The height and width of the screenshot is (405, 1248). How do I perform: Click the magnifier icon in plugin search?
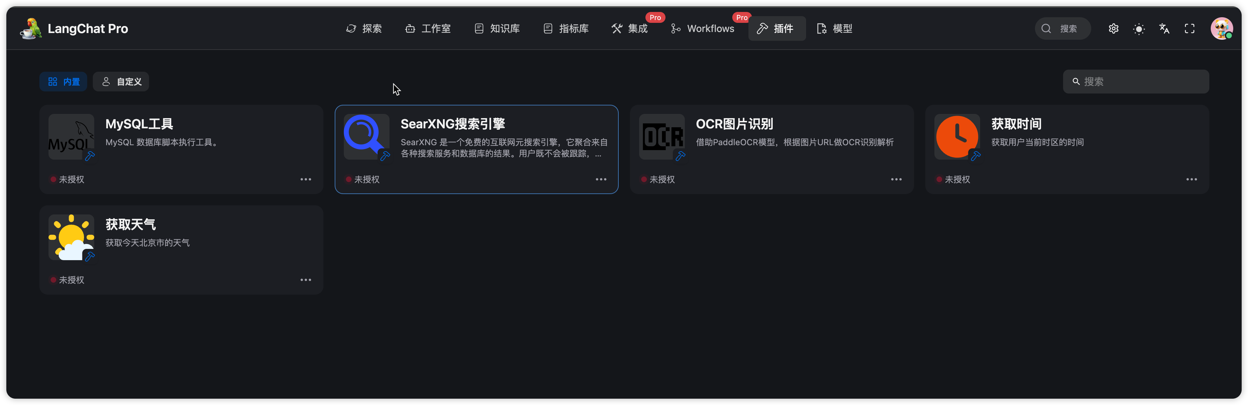click(1075, 82)
